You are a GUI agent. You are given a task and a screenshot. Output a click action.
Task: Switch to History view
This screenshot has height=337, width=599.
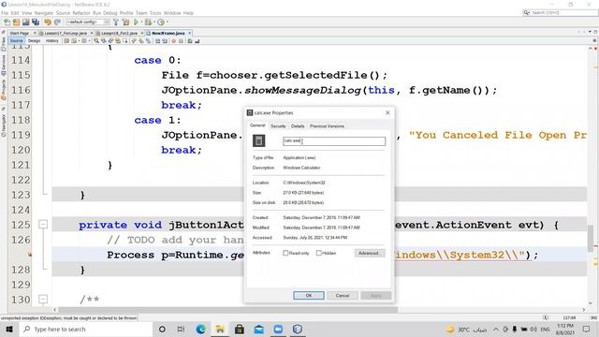(52, 41)
